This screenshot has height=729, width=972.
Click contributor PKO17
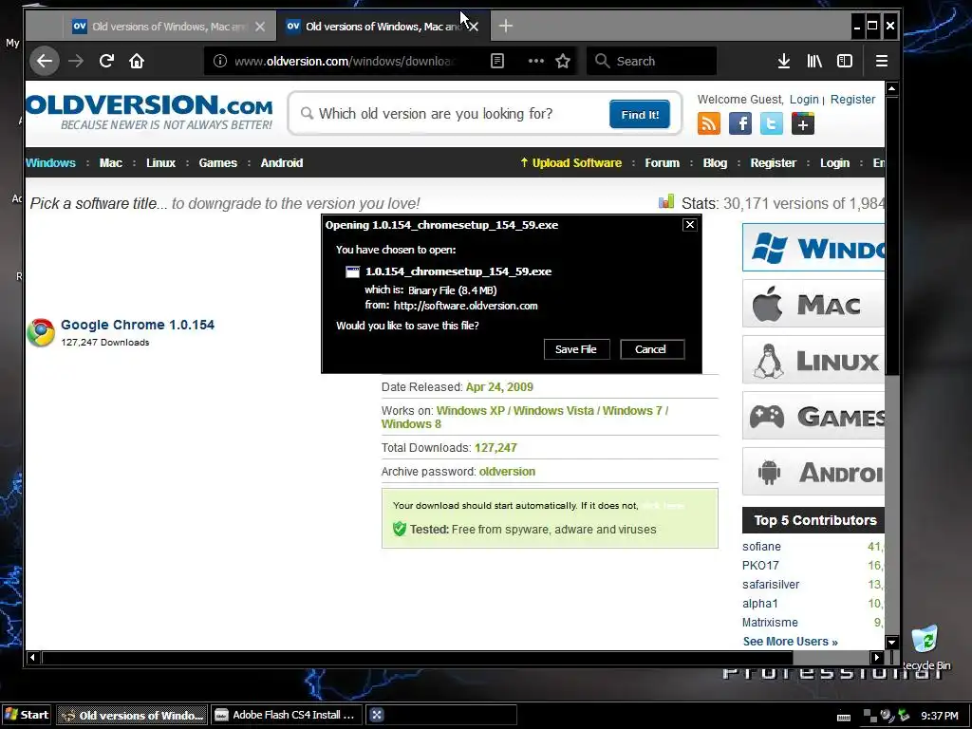[760, 566]
